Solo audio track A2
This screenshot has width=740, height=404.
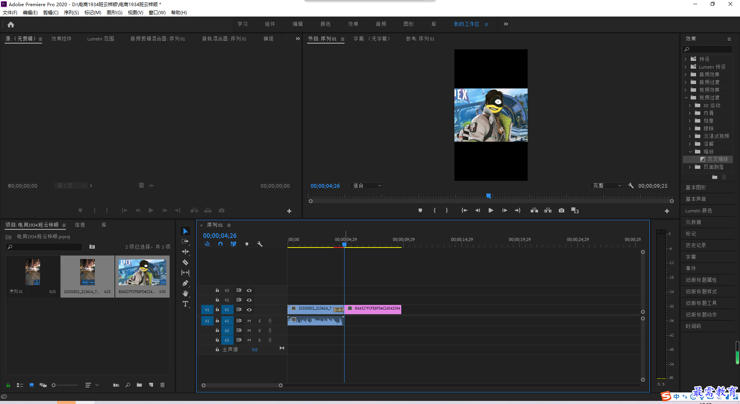pyautogui.click(x=259, y=330)
